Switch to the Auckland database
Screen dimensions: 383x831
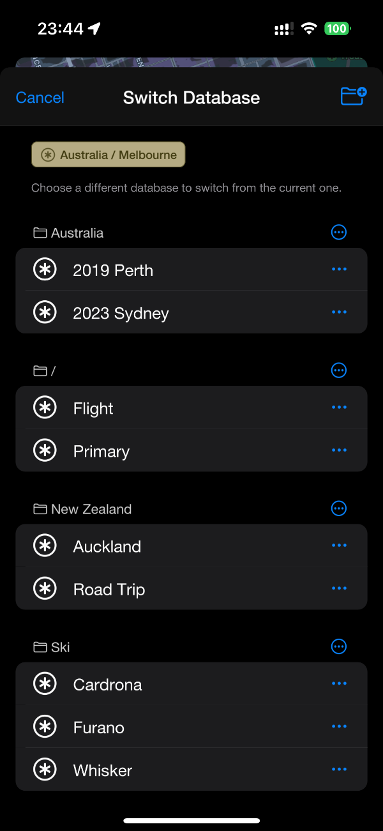pyautogui.click(x=107, y=546)
